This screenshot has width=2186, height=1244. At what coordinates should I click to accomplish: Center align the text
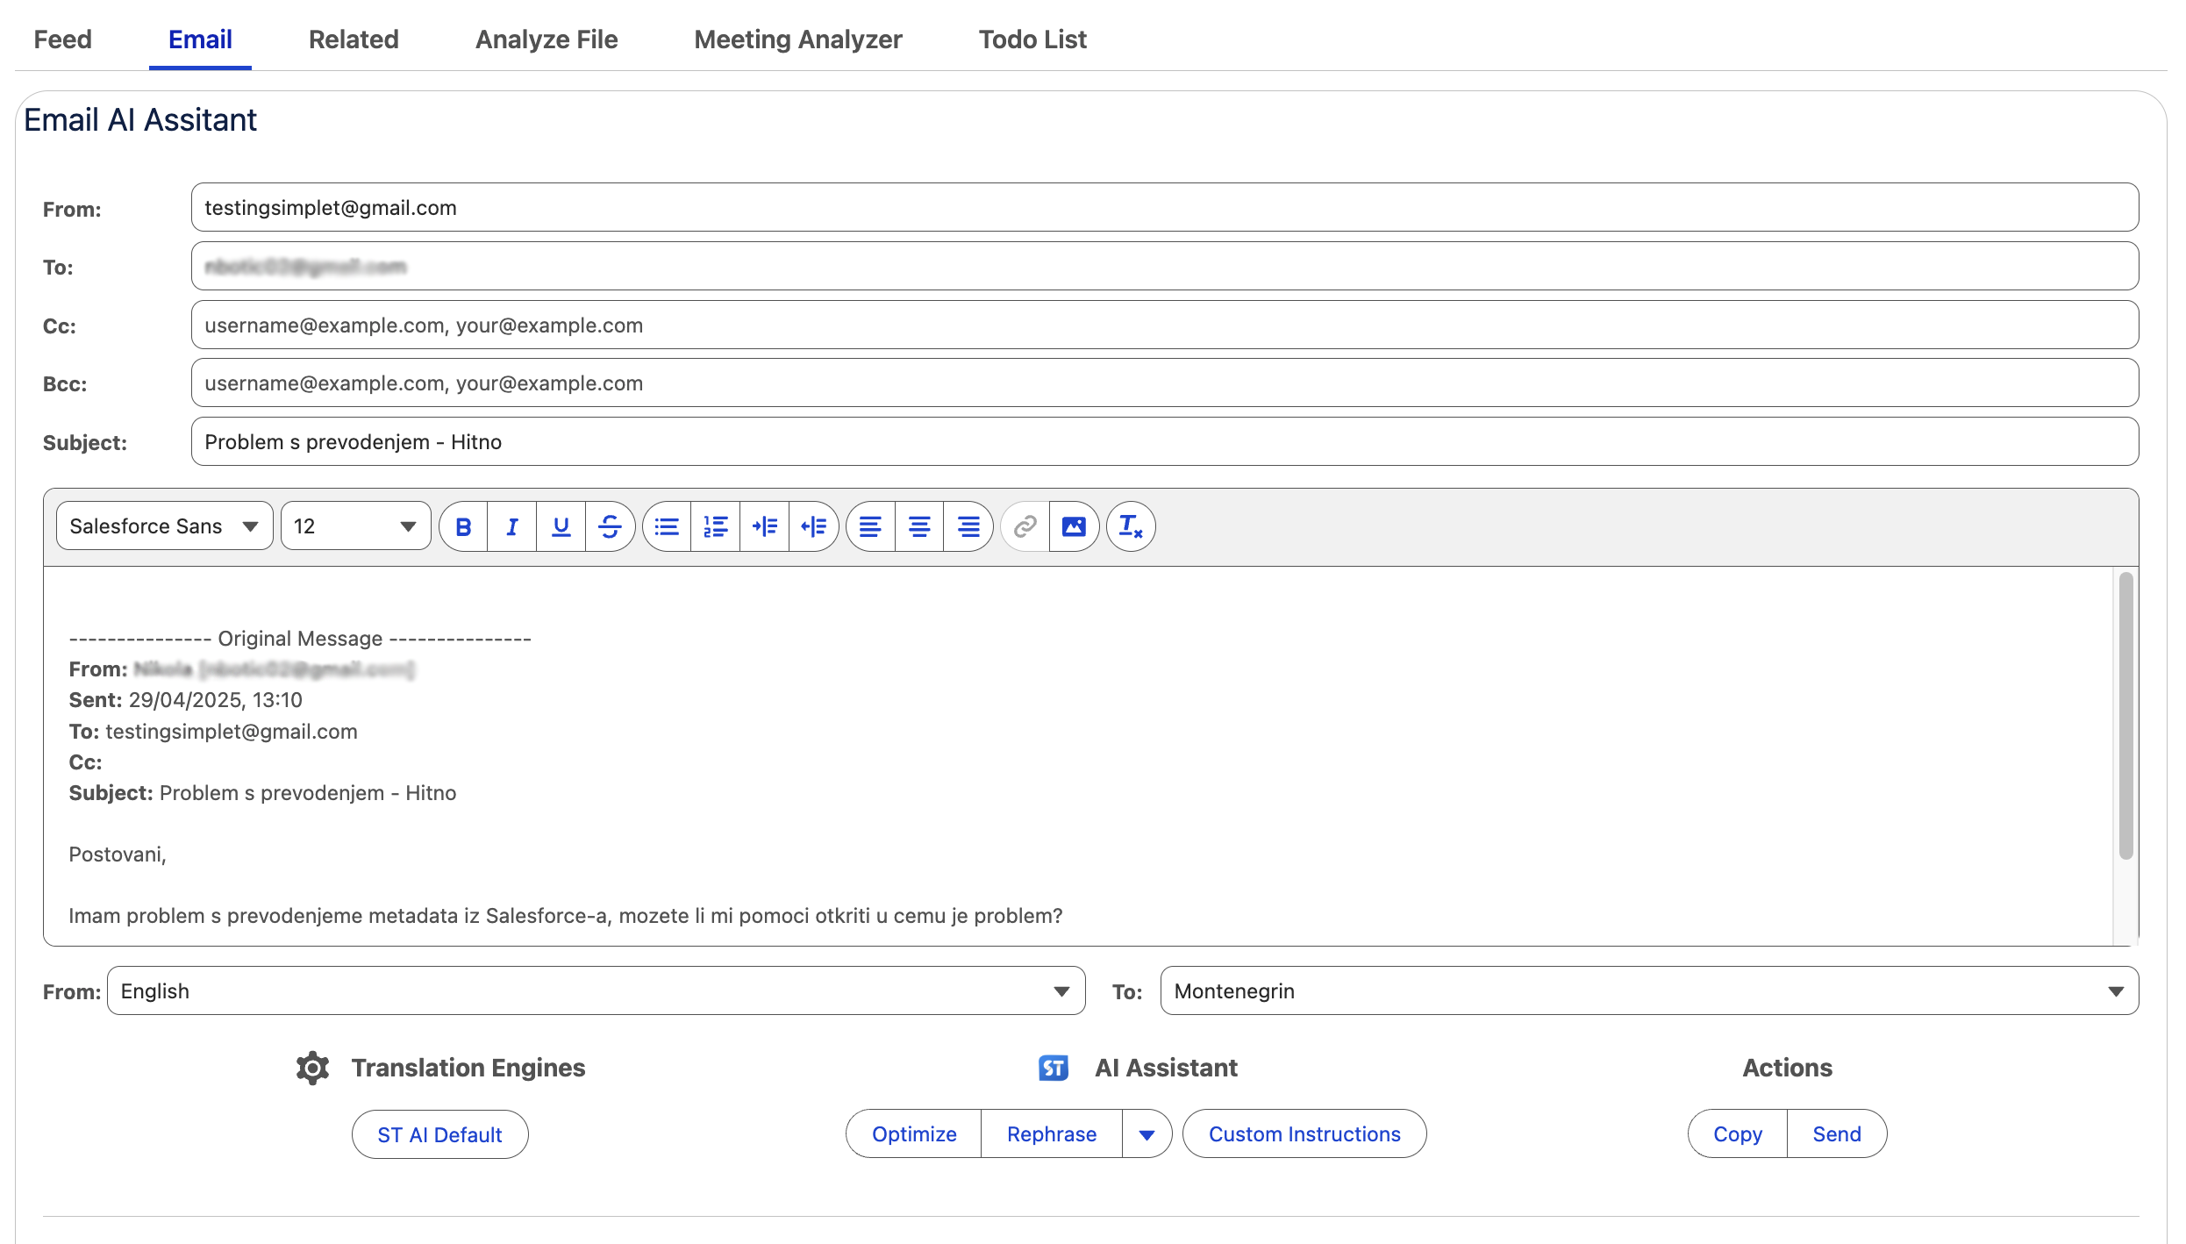[919, 526]
